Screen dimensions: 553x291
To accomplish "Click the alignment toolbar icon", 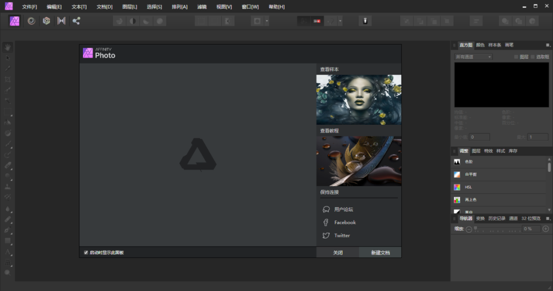I will [x=476, y=21].
